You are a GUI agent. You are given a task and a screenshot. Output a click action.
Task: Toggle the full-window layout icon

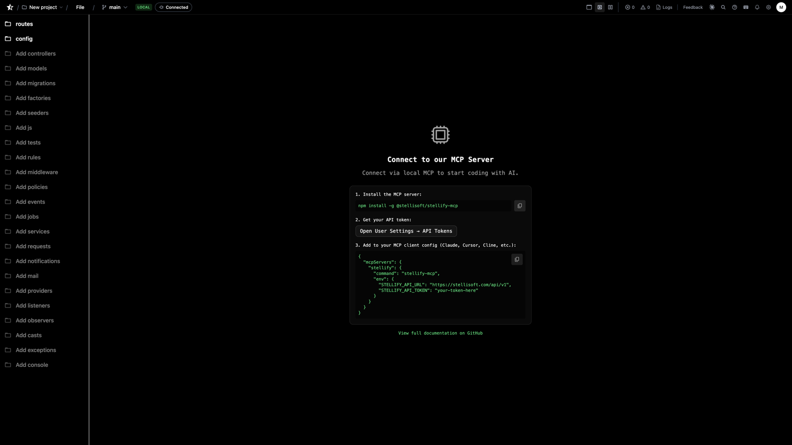tap(589, 7)
